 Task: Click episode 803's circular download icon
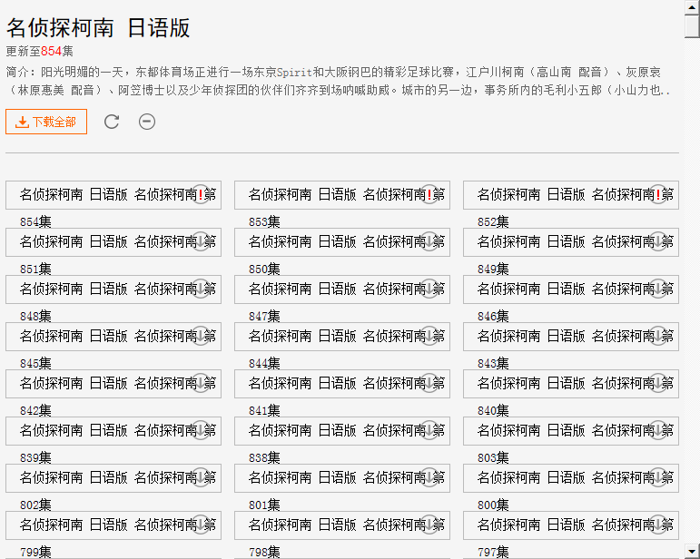point(658,430)
